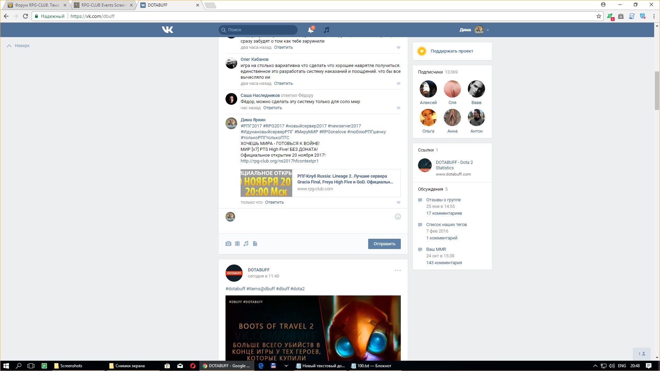Open the DOTABUFF post options menu

tap(397, 270)
